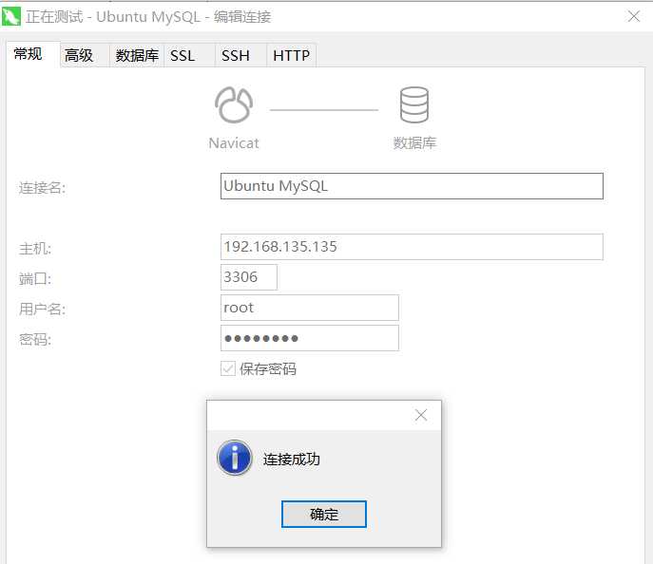The width and height of the screenshot is (653, 564).
Task: Click the 数据库 cylinder diagram icon
Action: tap(414, 104)
